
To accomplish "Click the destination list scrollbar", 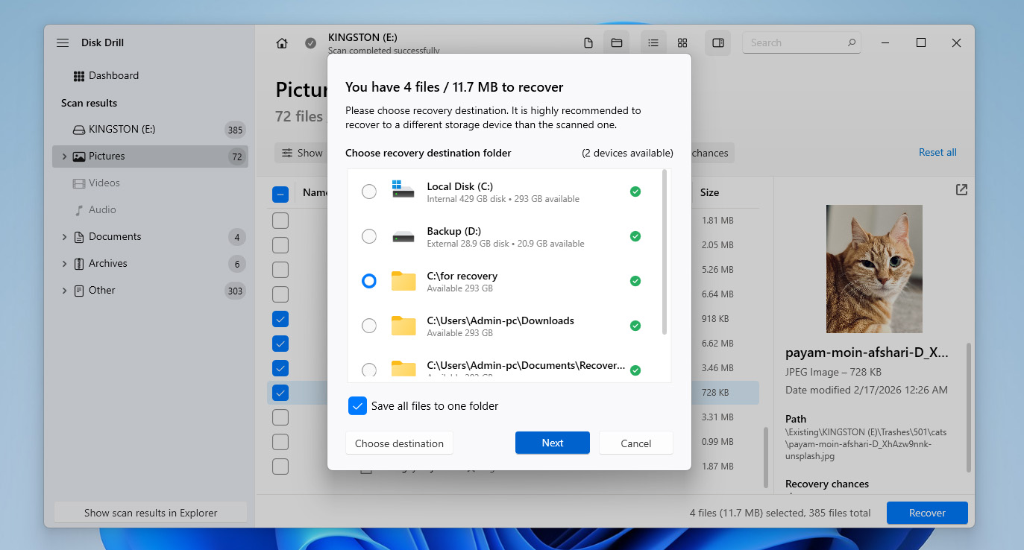I will click(665, 253).
